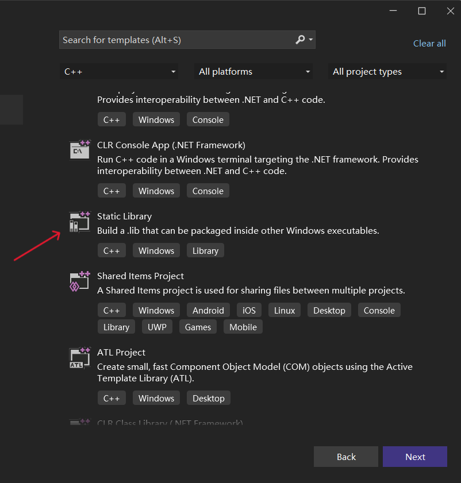This screenshot has height=483, width=461.
Task: Click the Back button
Action: point(345,457)
